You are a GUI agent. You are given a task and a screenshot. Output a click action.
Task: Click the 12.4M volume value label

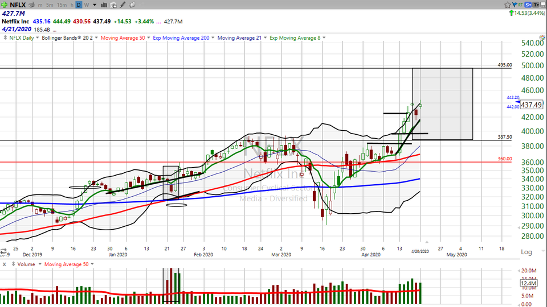tap(528, 284)
